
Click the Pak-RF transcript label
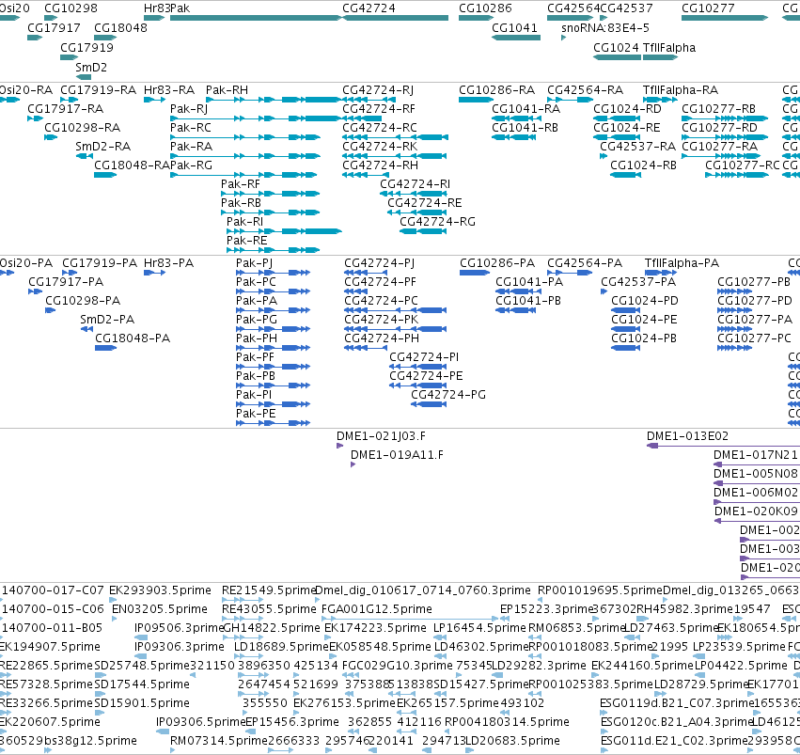click(241, 184)
